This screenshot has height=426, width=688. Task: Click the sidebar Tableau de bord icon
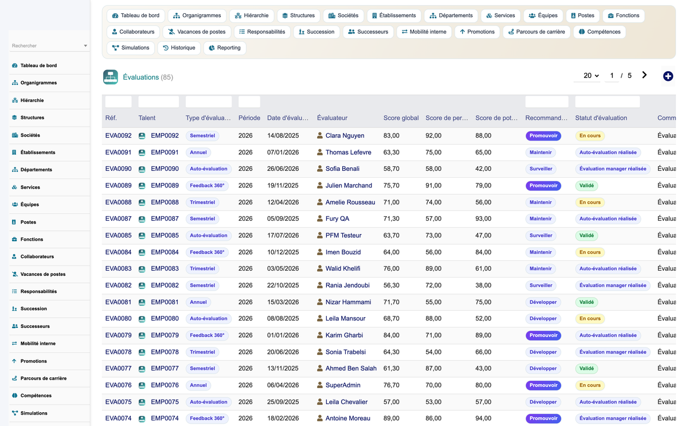click(x=14, y=66)
